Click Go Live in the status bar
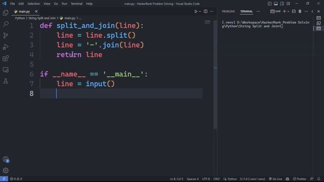This screenshot has width=324, height=182. (275, 179)
